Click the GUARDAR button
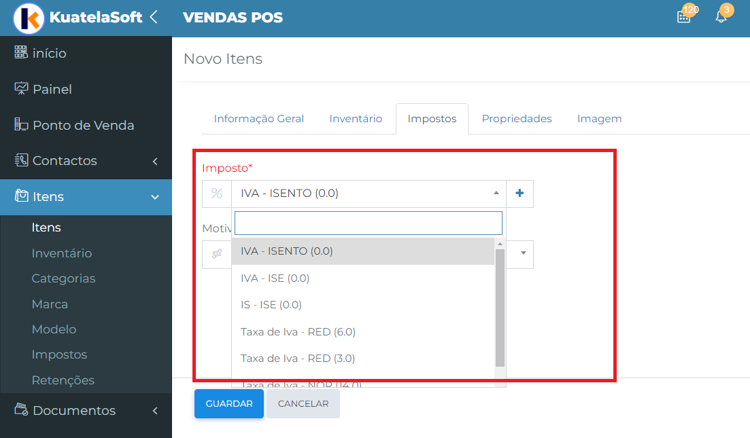 pos(229,403)
